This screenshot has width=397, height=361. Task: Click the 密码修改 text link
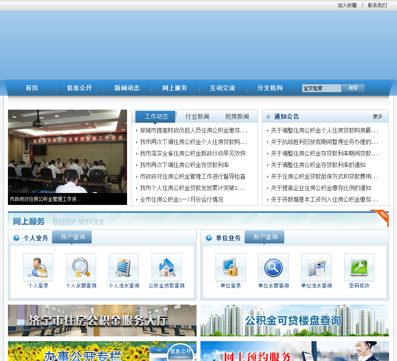359,286
